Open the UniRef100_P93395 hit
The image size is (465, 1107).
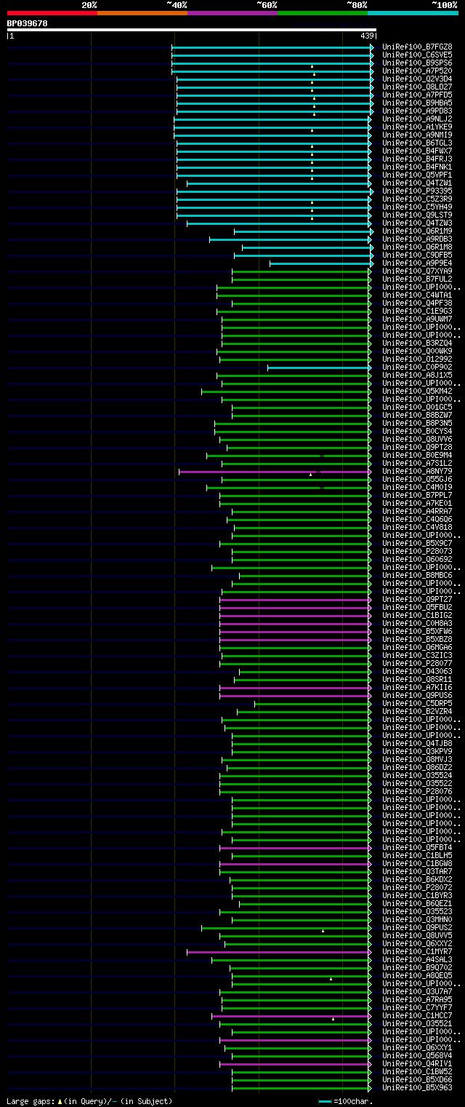[417, 191]
